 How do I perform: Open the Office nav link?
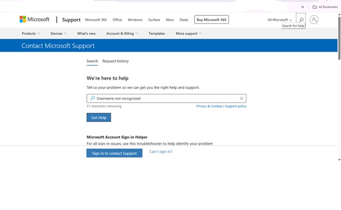coord(117,20)
